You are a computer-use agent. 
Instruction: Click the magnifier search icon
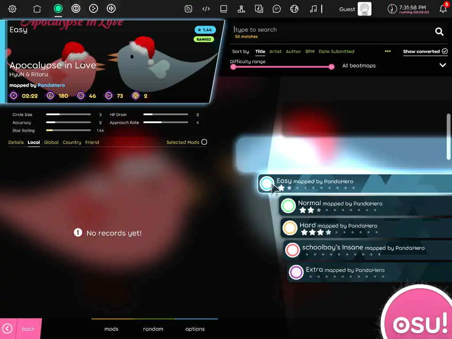point(439,31)
